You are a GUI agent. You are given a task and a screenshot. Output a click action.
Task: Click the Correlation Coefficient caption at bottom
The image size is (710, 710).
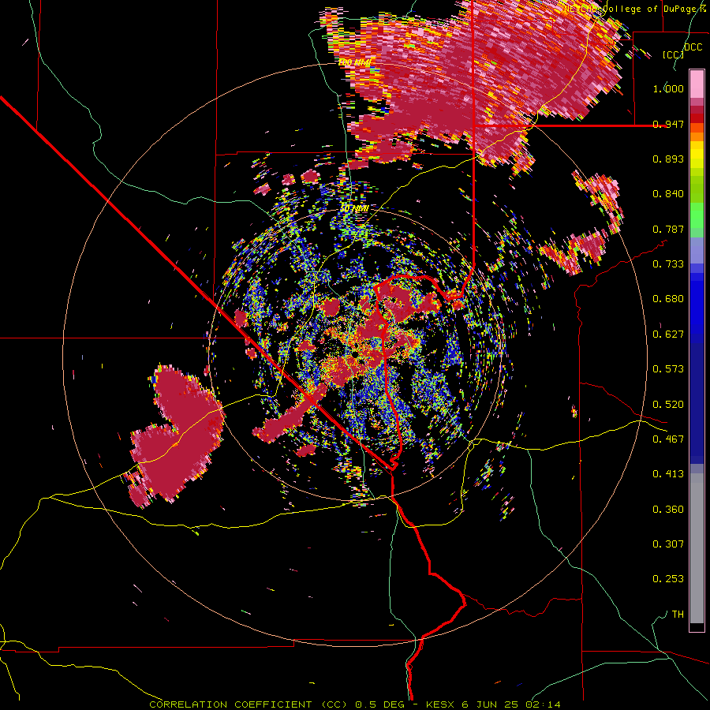(x=354, y=704)
